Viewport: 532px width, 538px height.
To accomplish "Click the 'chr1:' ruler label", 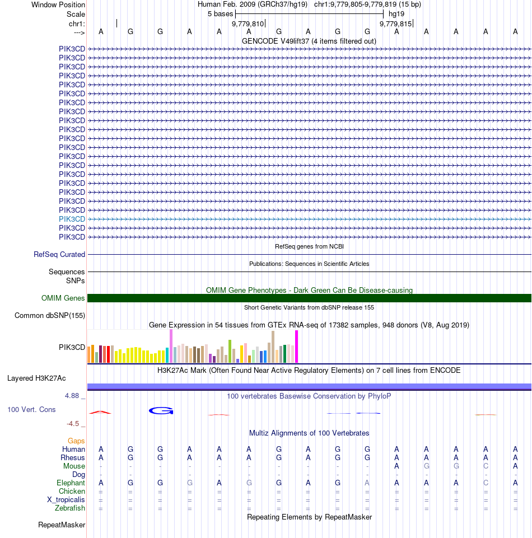I will coord(77,24).
